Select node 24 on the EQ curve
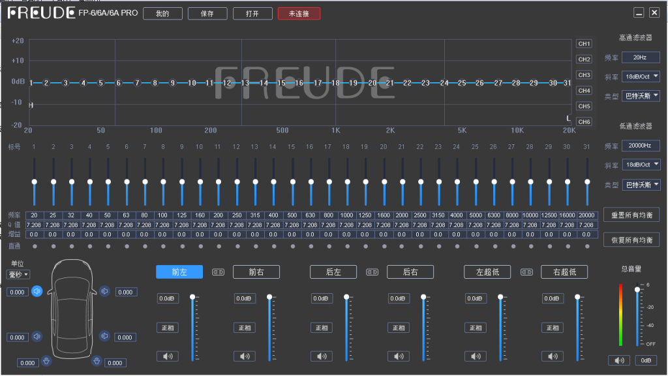The width and height of the screenshot is (668, 376). (x=444, y=83)
